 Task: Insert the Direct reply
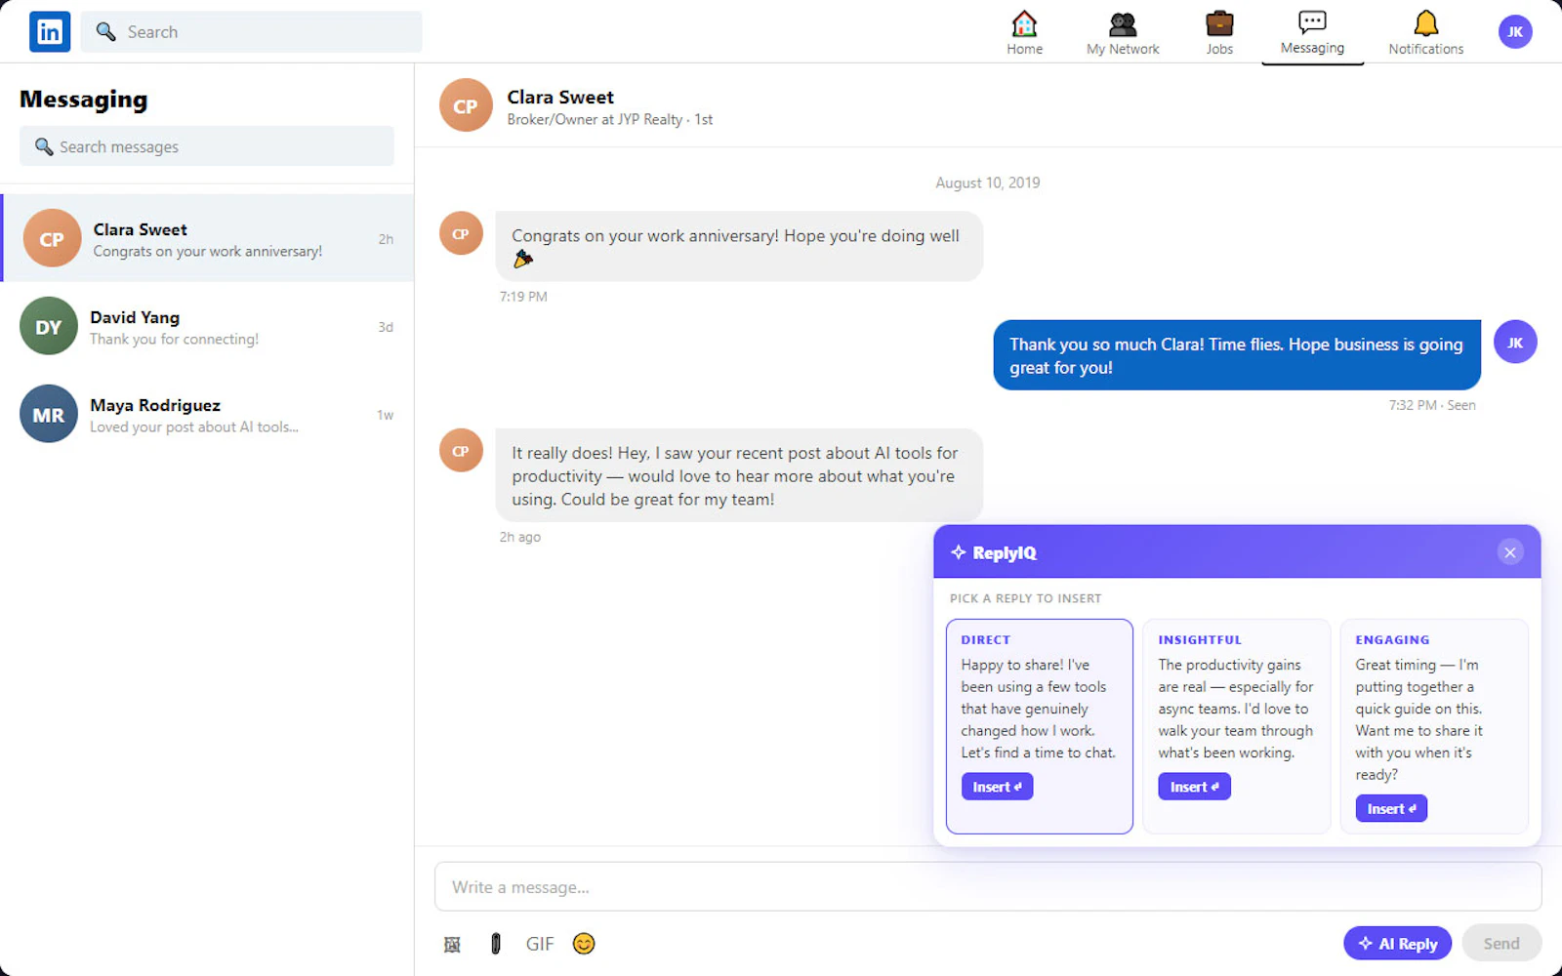[x=997, y=787]
